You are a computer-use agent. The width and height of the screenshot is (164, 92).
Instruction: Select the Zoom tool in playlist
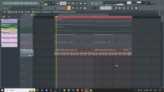pos(26,12)
